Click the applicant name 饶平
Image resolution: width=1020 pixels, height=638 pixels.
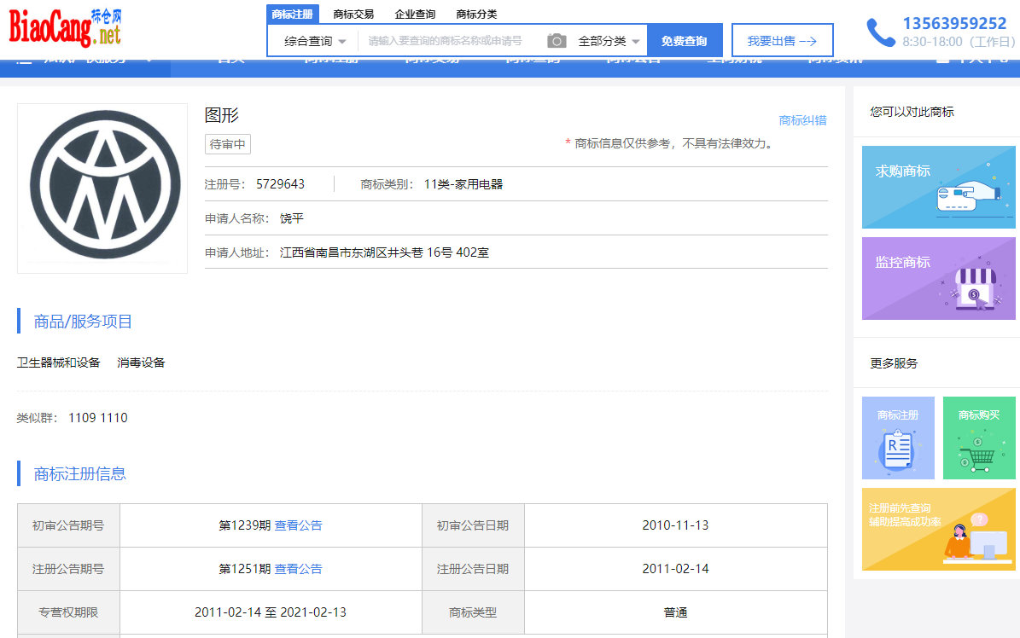(x=291, y=218)
